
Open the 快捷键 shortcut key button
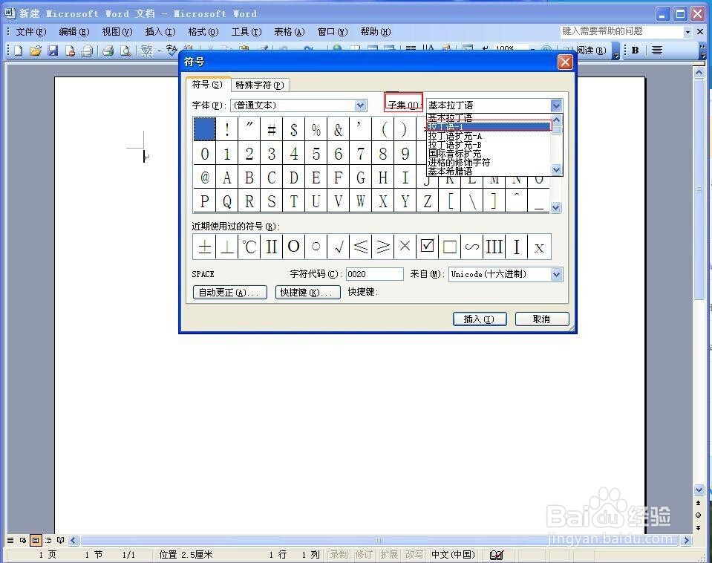click(308, 292)
